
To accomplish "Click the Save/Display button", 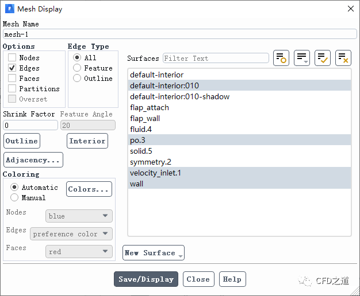I will (146, 279).
